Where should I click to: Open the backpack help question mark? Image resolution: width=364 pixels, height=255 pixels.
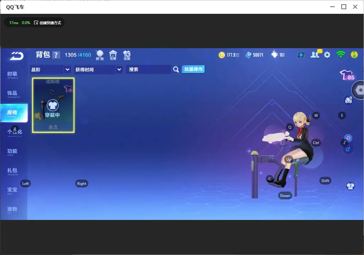56,55
